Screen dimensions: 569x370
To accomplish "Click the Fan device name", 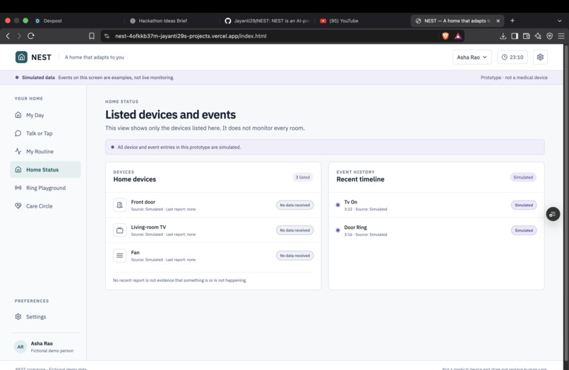I will pos(135,252).
